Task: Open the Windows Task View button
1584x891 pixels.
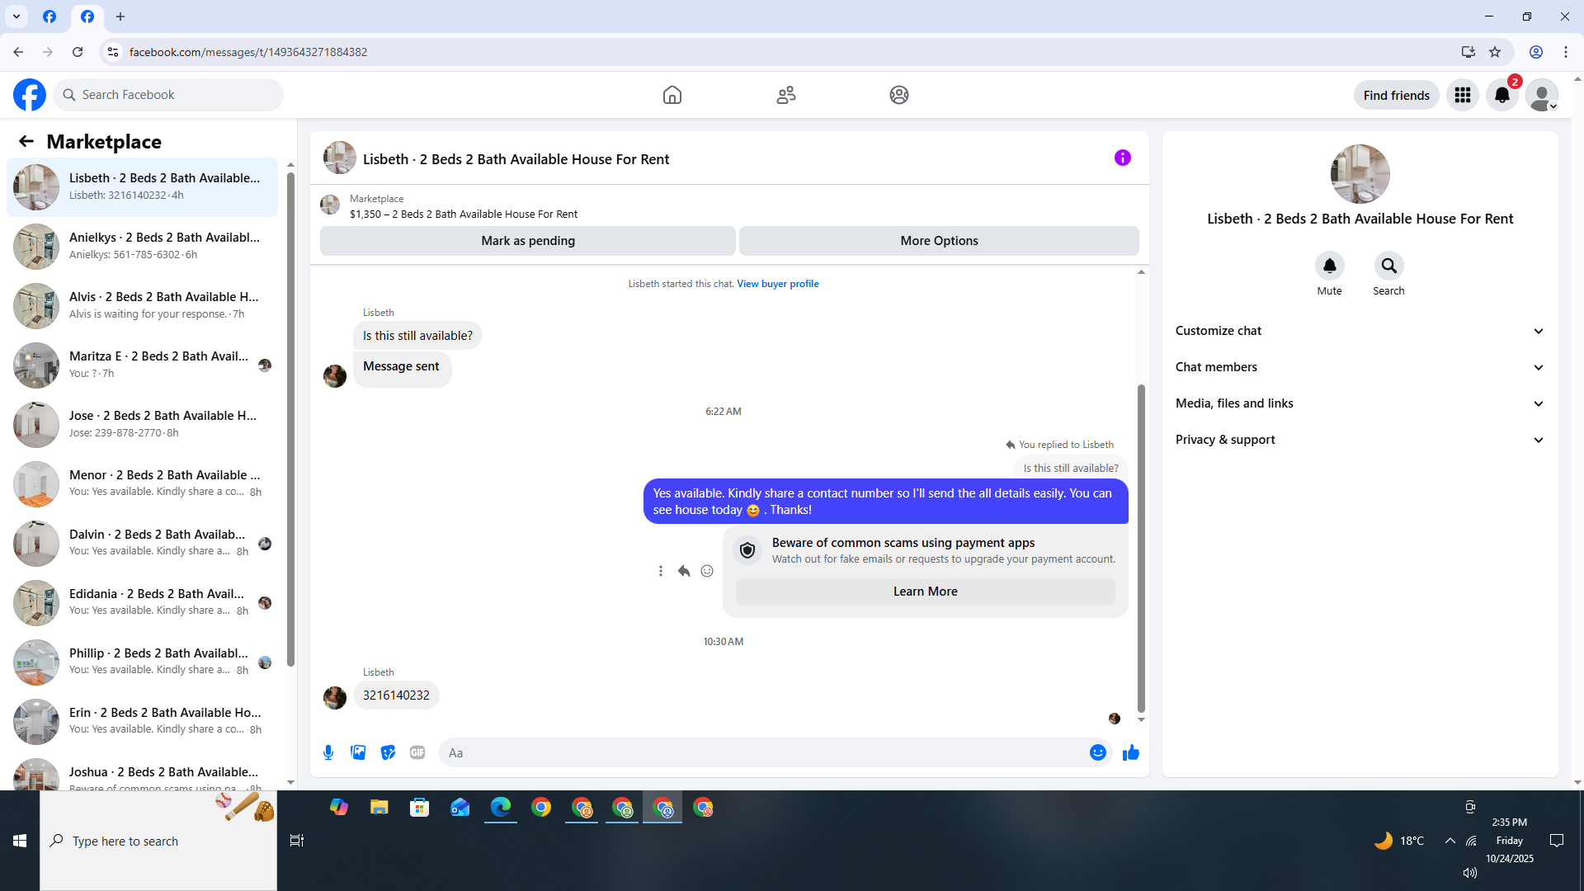Action: click(x=297, y=841)
